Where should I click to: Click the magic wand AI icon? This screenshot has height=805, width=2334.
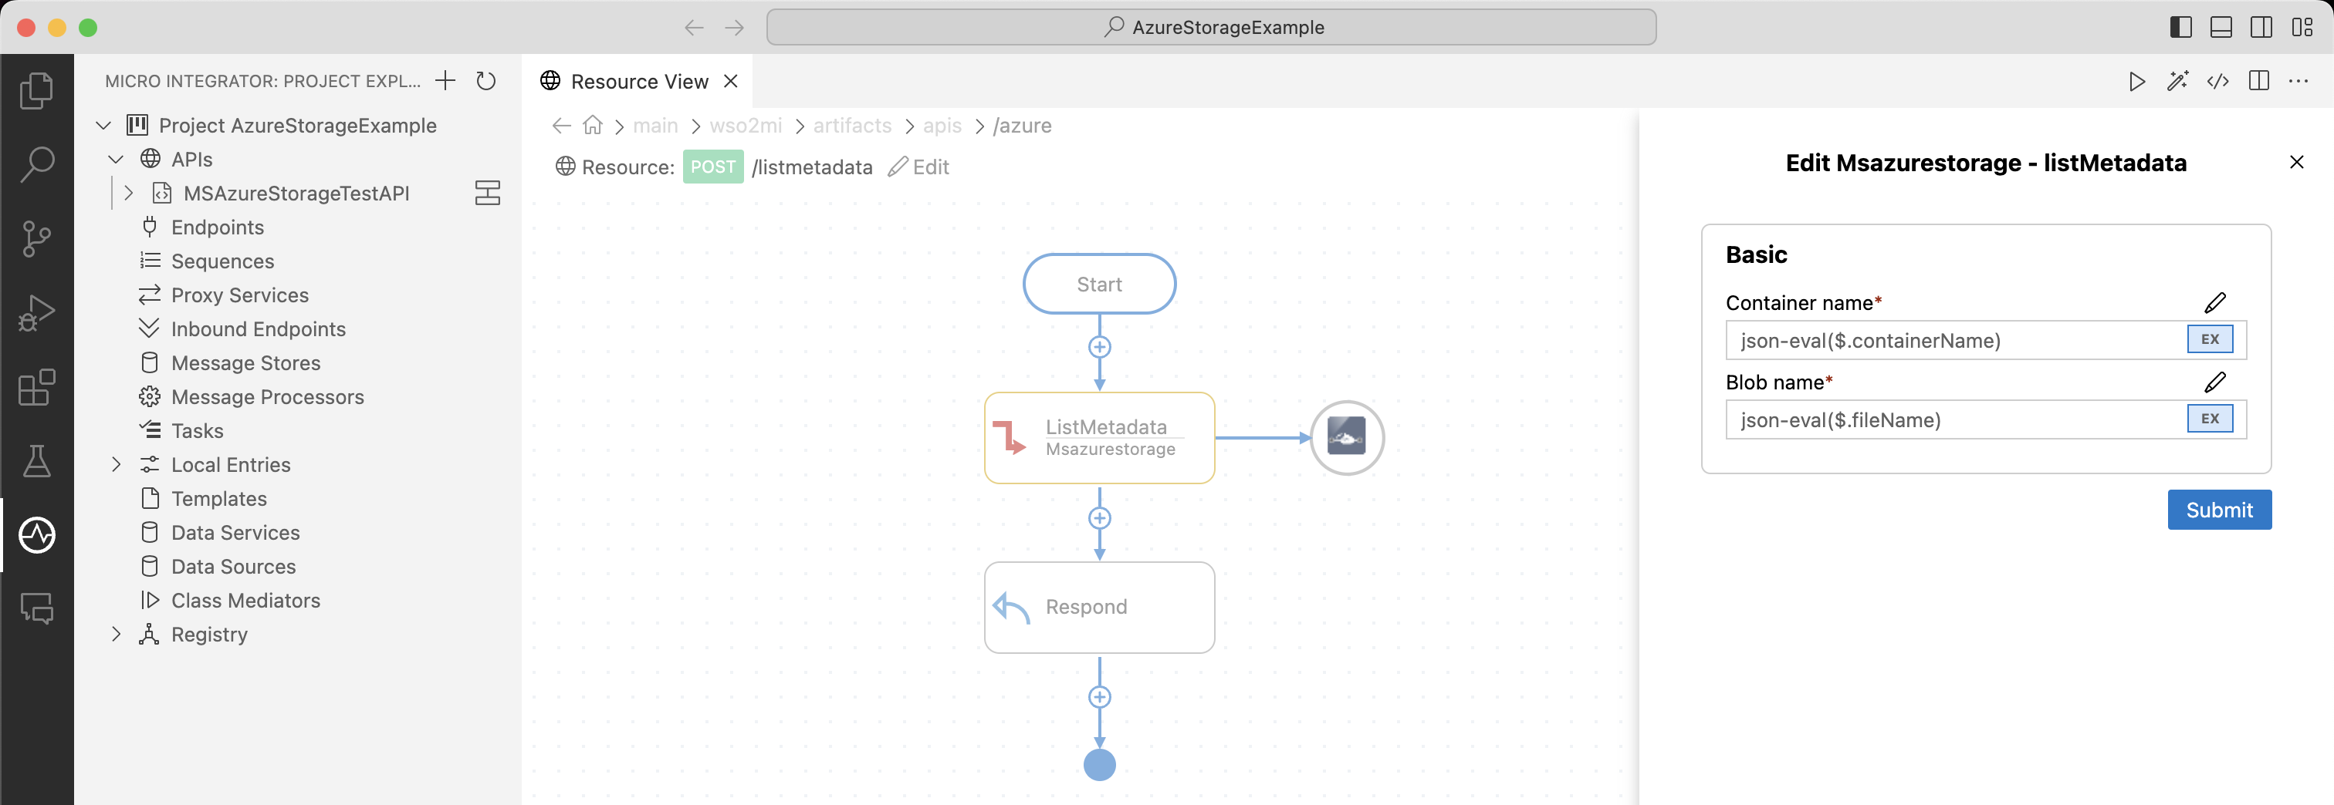point(2177,82)
